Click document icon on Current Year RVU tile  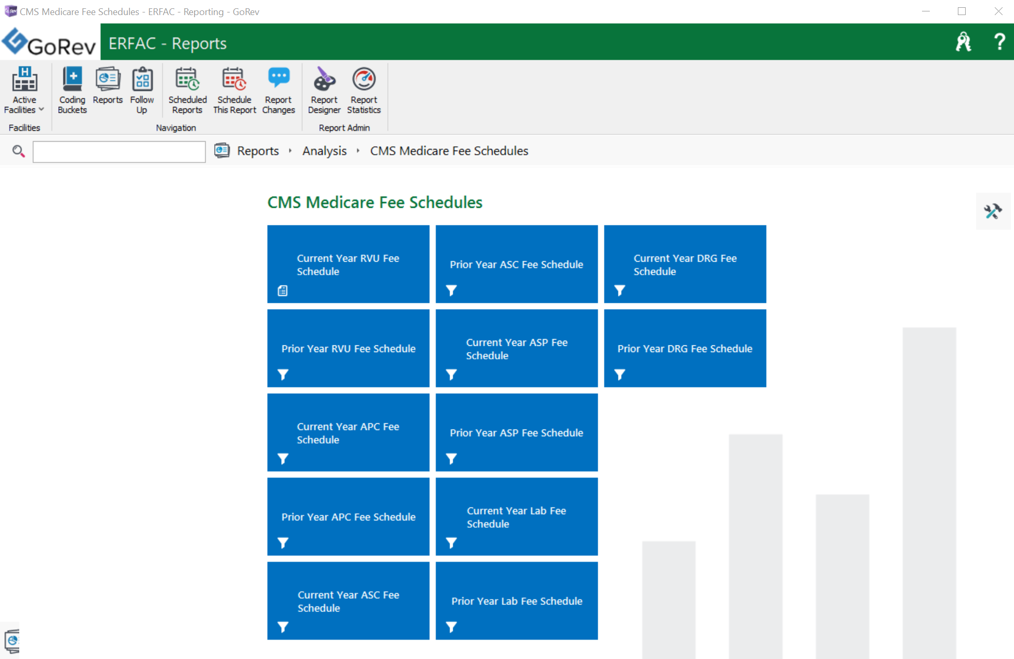(283, 290)
